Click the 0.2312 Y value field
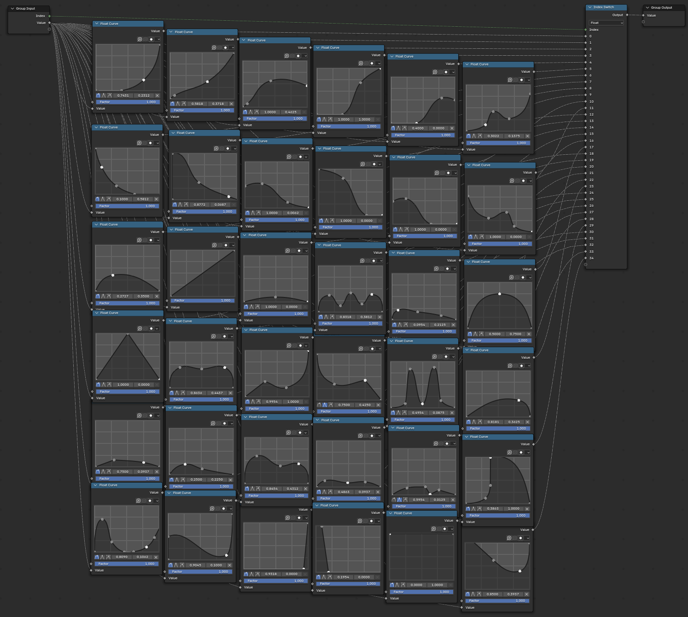Viewport: 688px width, 617px height. coord(144,96)
